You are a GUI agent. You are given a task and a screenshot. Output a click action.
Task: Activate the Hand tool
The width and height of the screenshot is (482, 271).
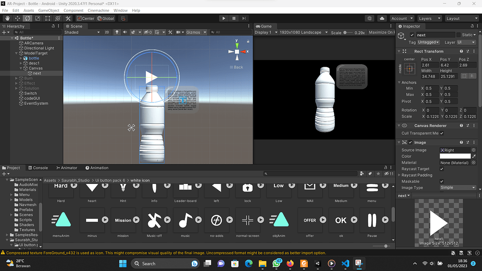pyautogui.click(x=7, y=18)
